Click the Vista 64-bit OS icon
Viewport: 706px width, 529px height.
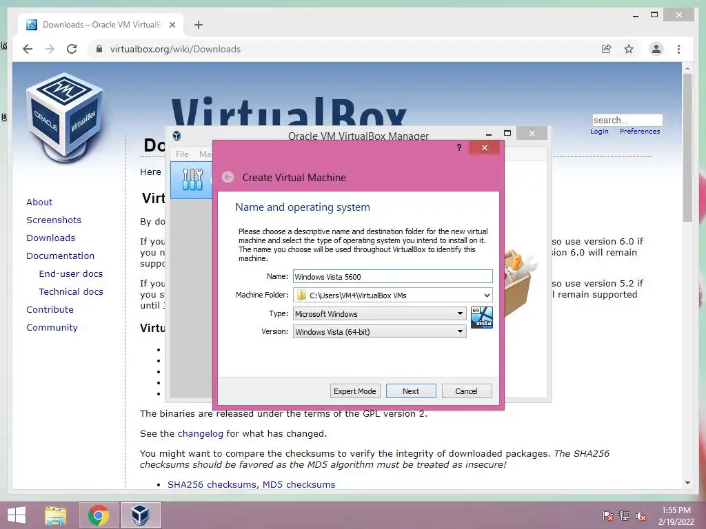(x=481, y=317)
